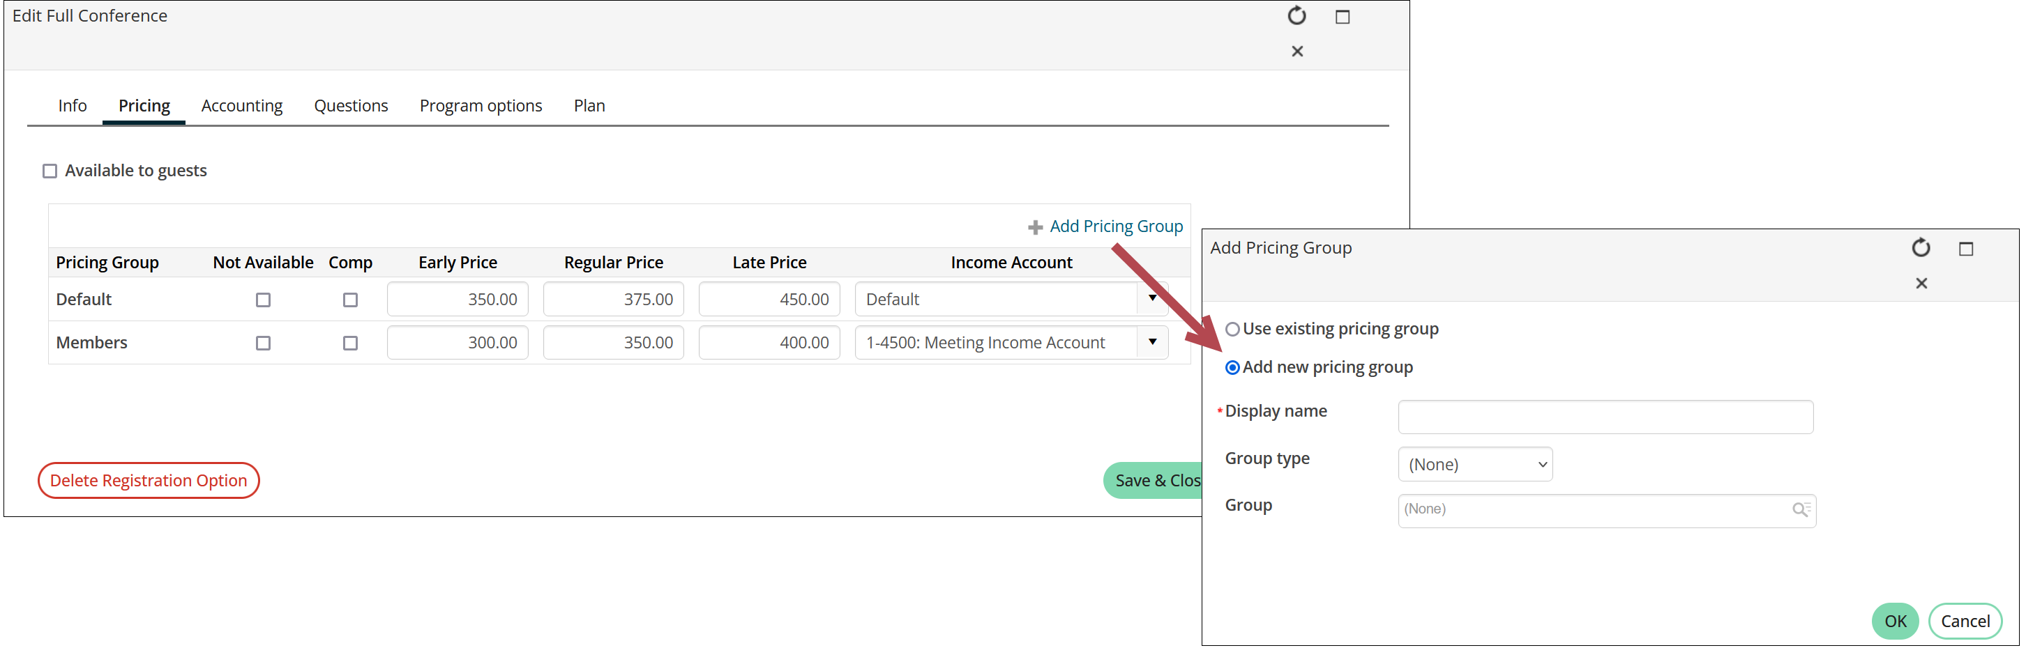Click the Income Account column header

(1011, 263)
